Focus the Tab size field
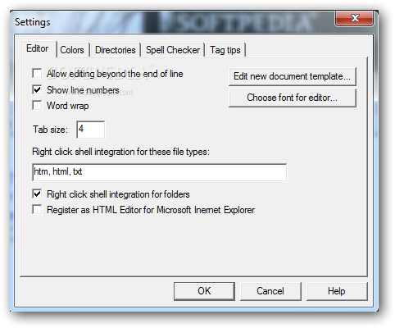395x328 pixels. 91,130
